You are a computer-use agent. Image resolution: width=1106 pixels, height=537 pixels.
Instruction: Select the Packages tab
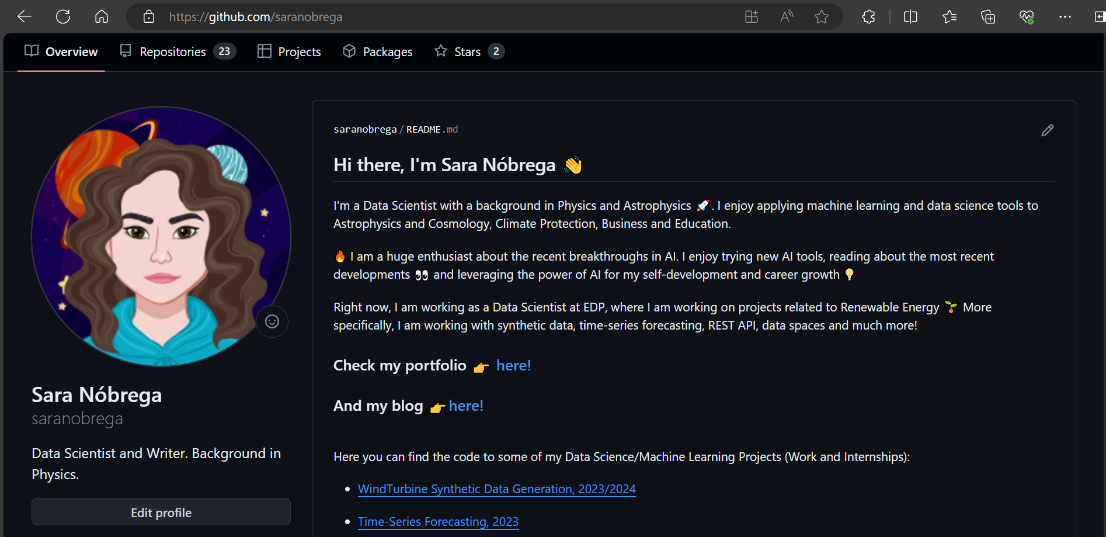[377, 52]
